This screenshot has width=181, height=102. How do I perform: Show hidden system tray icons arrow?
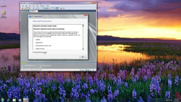(x=165, y=100)
